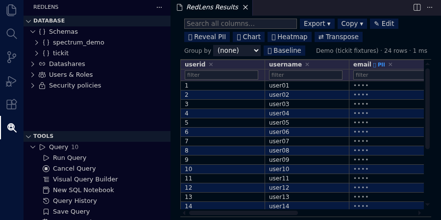The height and width of the screenshot is (220, 441).
Task: Select the user10 cell
Action: [x=307, y=169]
